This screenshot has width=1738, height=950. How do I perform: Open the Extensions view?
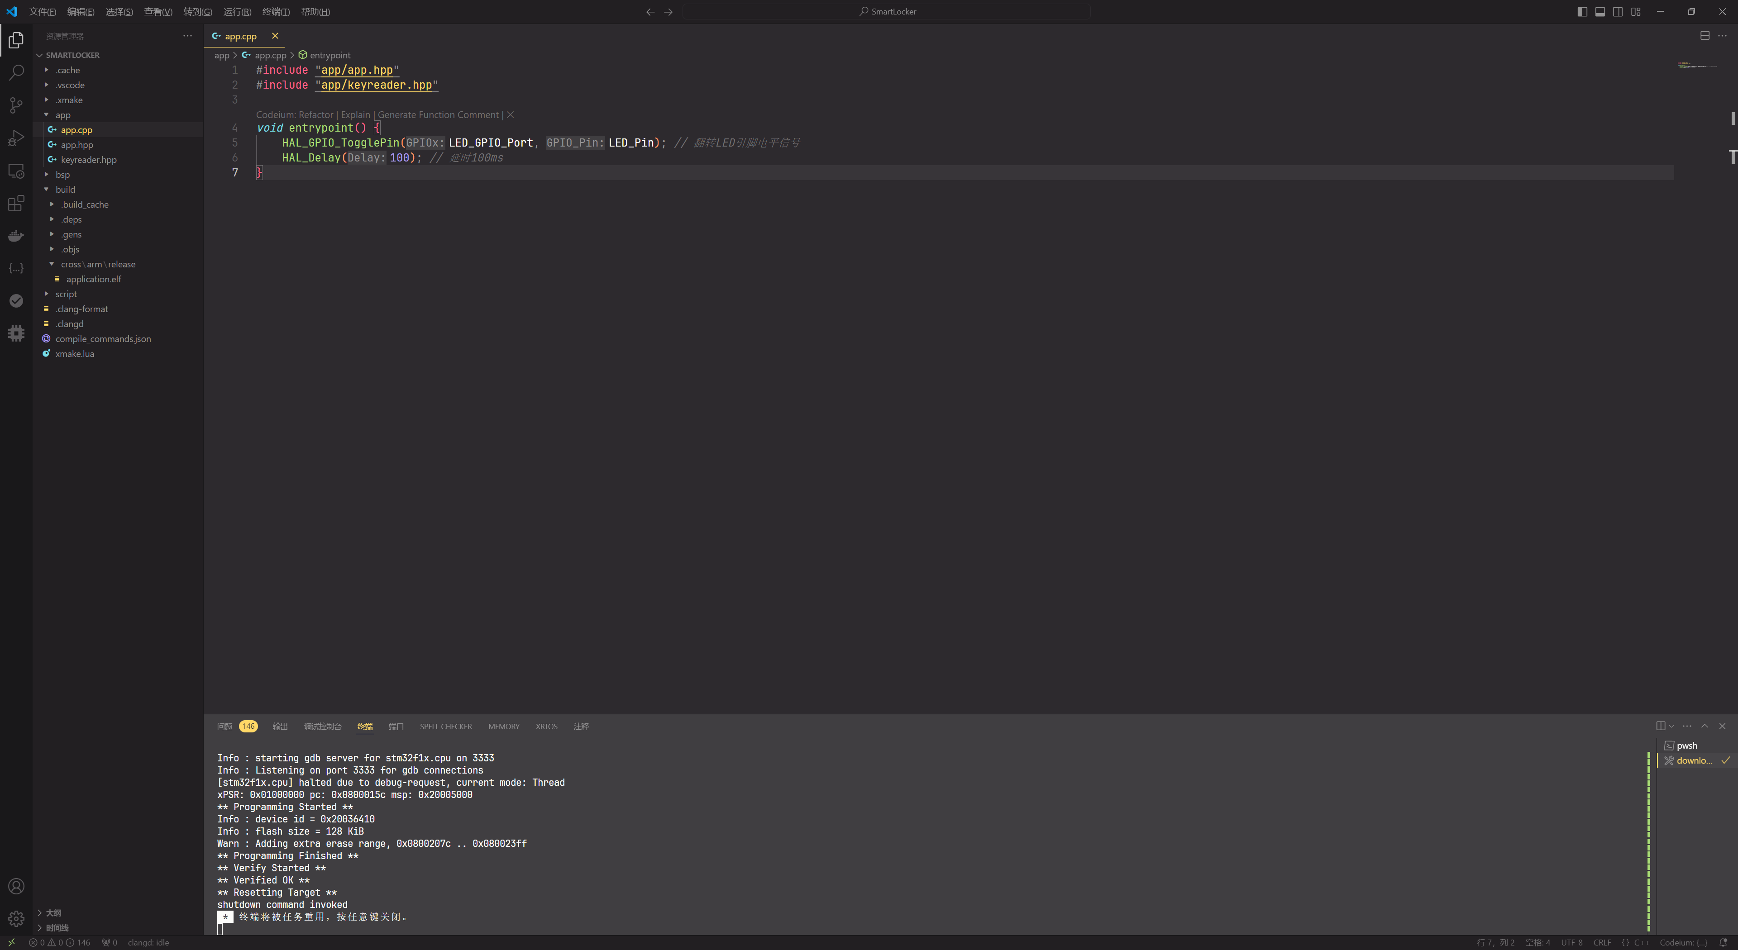(16, 203)
